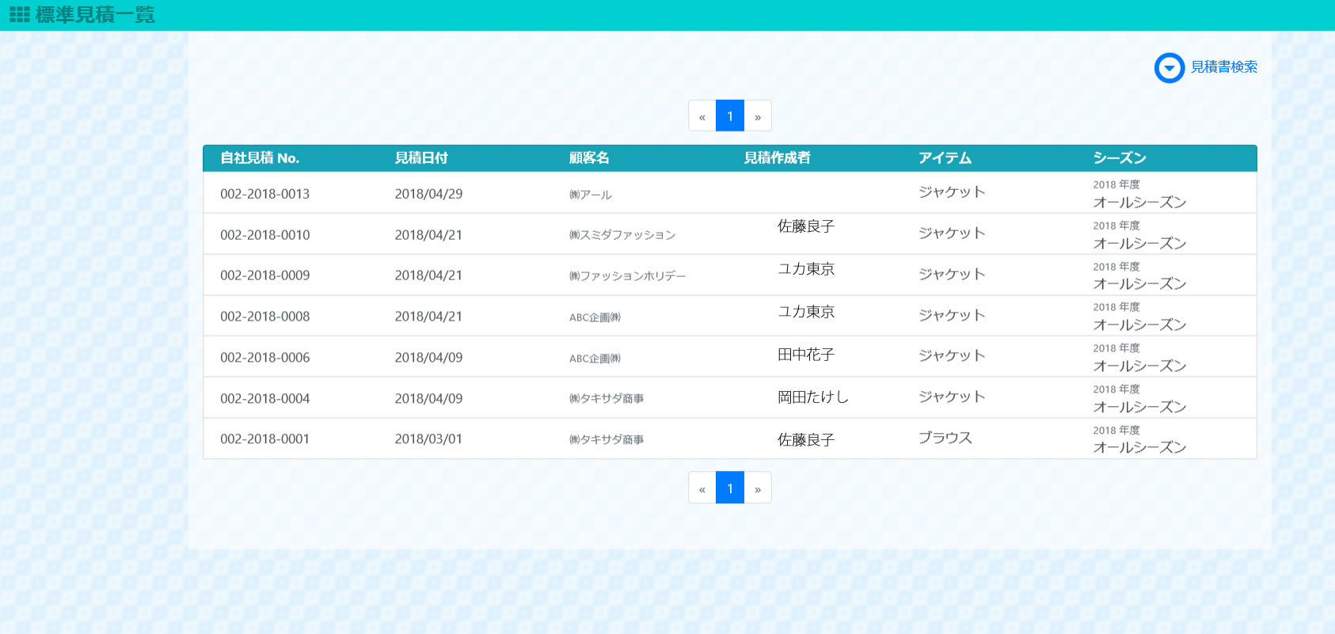Click the grid icon beside 標準見積一覧
Image resolution: width=1335 pixels, height=634 pixels.
pos(20,14)
